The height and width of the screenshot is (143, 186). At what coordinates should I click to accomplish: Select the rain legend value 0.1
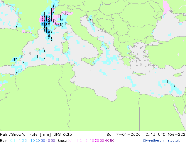coord(13,141)
